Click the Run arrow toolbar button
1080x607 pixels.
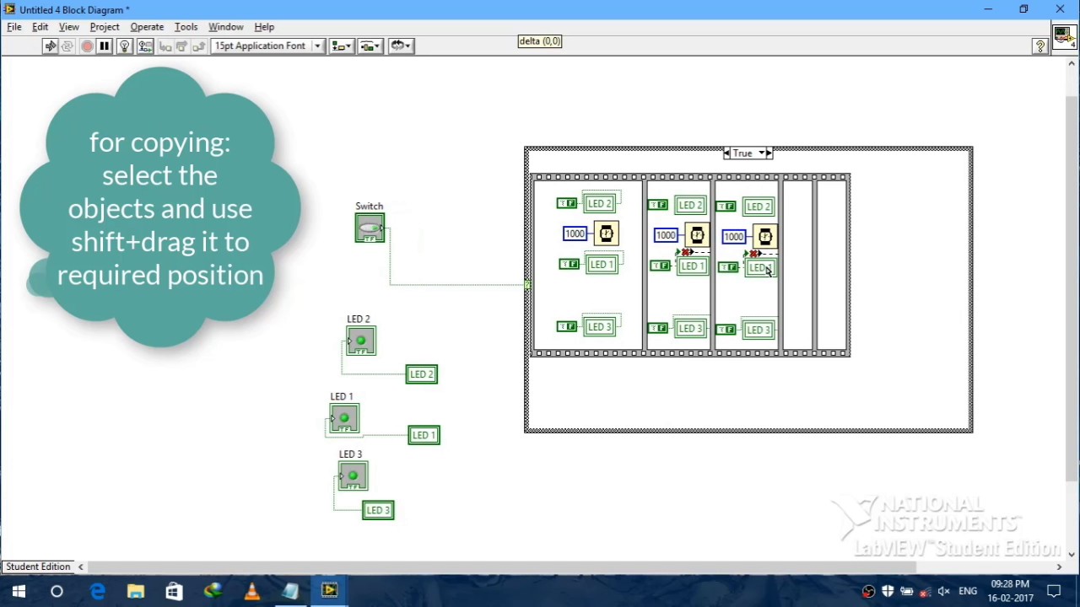tap(50, 46)
